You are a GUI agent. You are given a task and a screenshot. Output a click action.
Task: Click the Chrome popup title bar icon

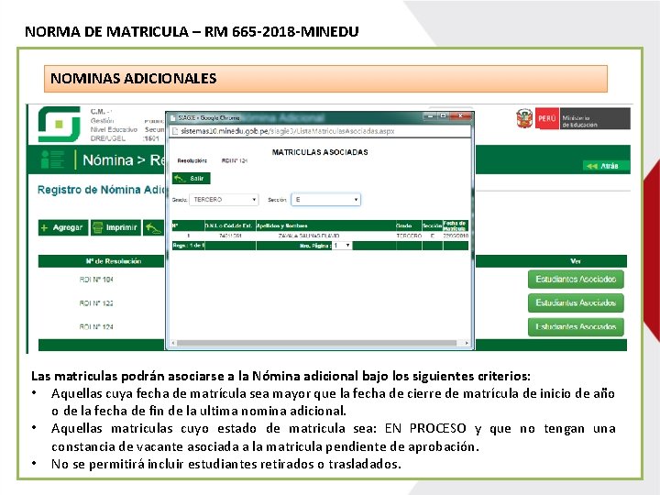[x=173, y=118]
